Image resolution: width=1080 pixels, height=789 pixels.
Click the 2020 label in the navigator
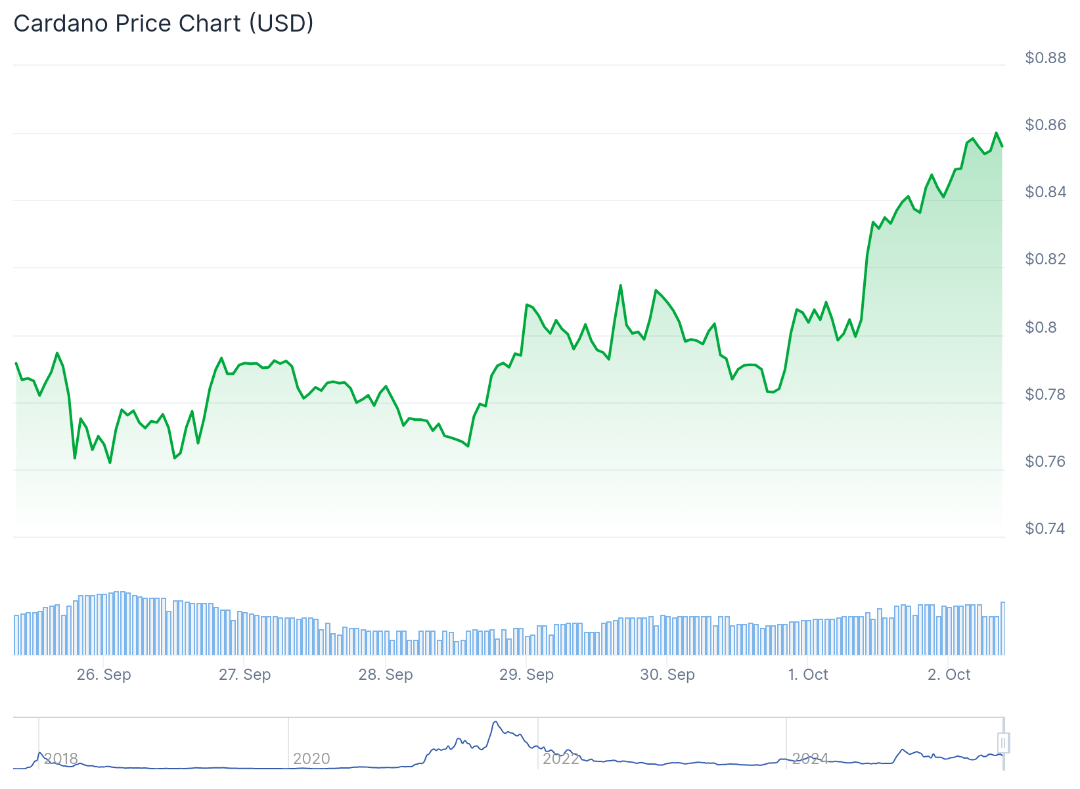(x=311, y=759)
